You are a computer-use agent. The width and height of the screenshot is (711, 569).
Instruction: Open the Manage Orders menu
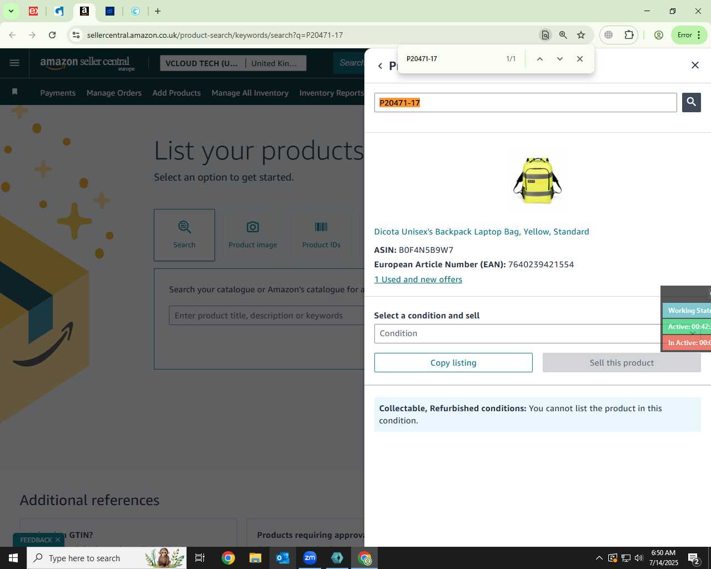pos(114,93)
